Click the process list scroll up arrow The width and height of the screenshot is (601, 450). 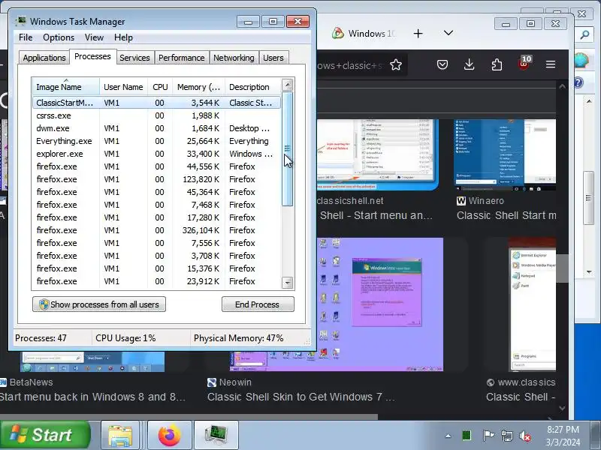click(x=288, y=85)
